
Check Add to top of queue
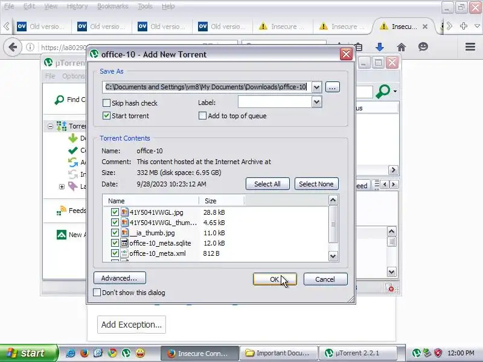202,116
